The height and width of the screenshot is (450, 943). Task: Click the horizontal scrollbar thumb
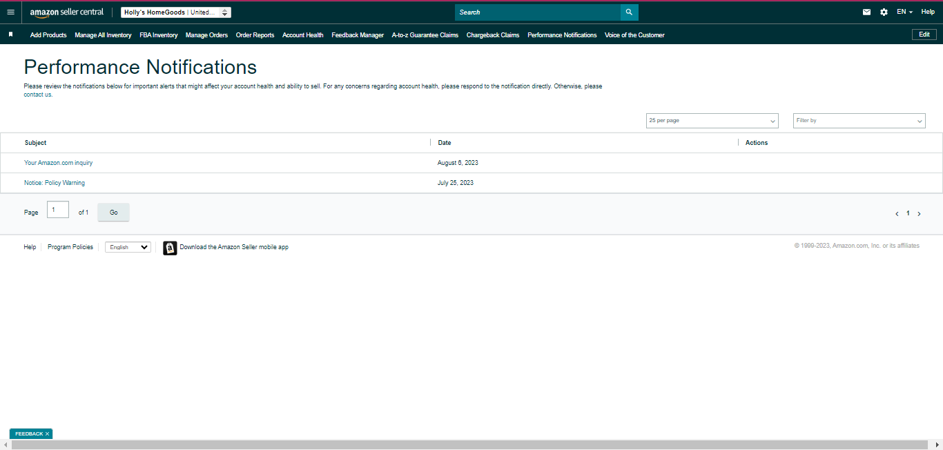[x=468, y=445]
